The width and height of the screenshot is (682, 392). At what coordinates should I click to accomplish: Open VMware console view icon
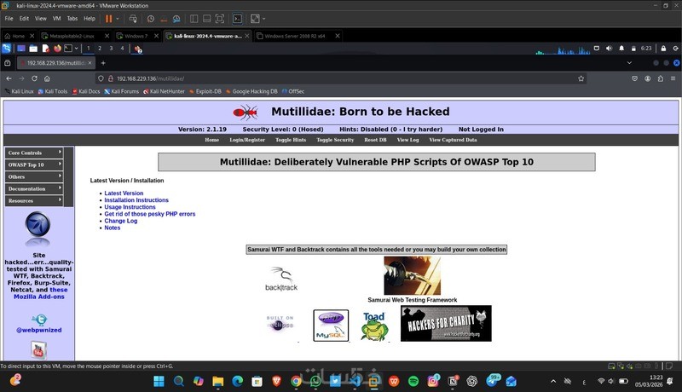click(x=238, y=19)
